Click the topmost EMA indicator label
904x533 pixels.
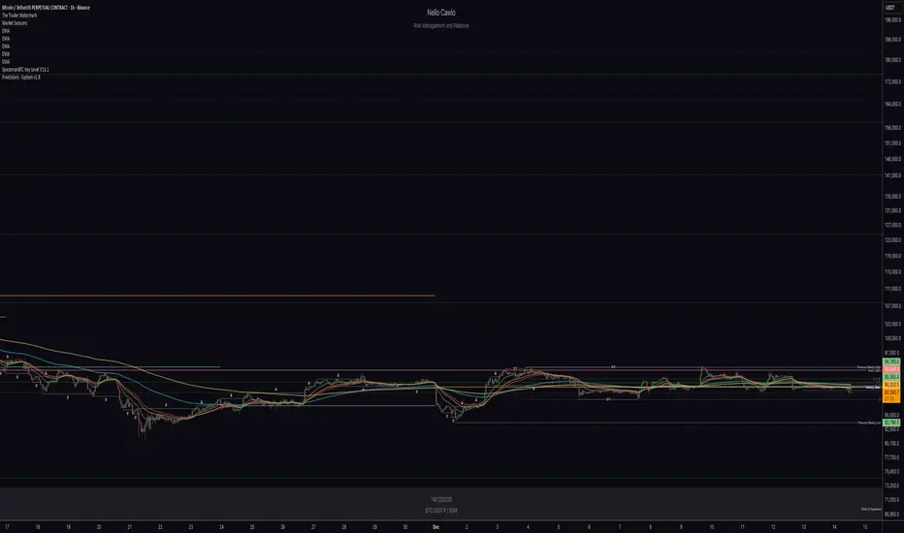click(8, 32)
